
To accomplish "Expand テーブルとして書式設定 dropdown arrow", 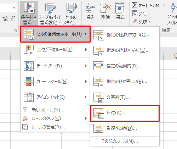I will pyautogui.click(x=59, y=22).
